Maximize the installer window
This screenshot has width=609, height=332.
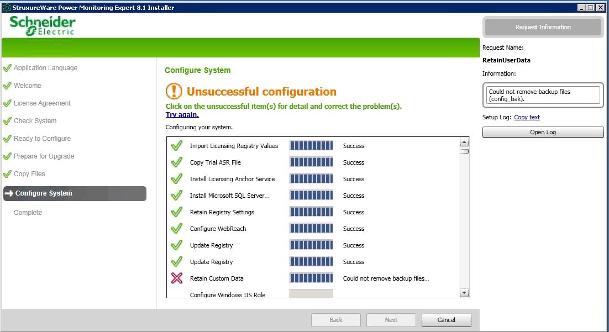click(x=590, y=7)
